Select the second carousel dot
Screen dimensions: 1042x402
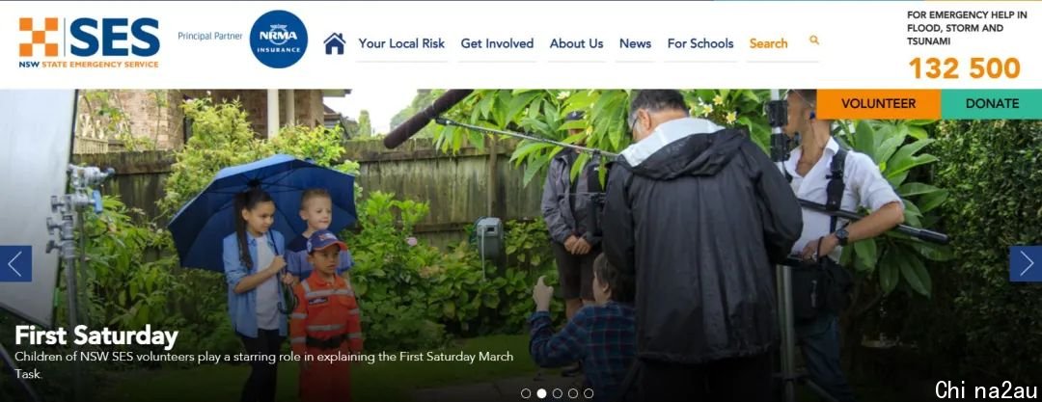click(541, 393)
